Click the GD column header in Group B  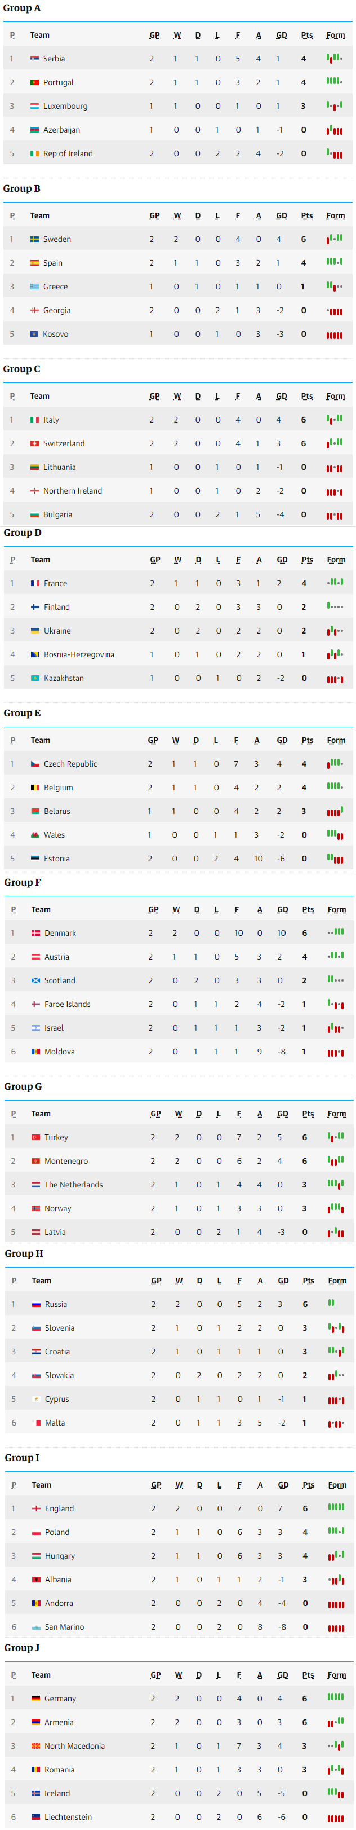pyautogui.click(x=282, y=216)
